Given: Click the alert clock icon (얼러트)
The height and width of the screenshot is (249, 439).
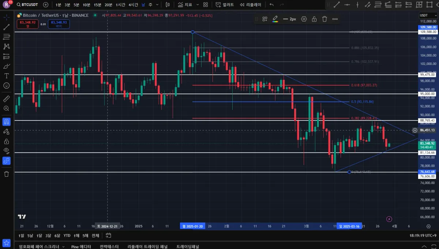Looking at the screenshot, I should (225, 5).
